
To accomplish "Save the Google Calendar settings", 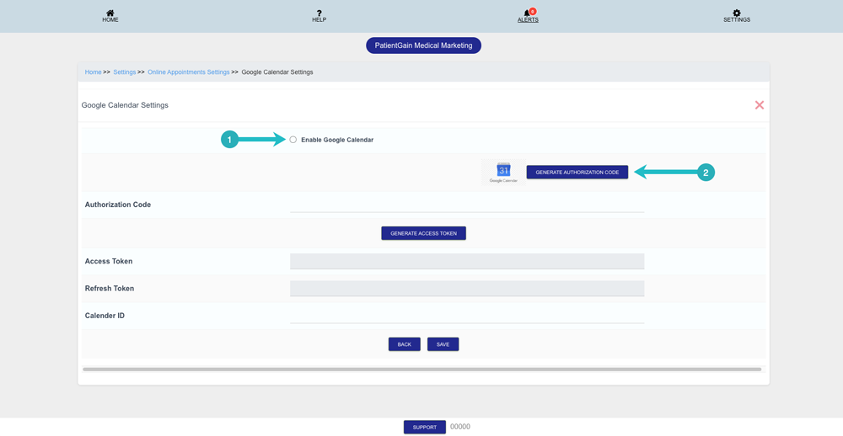I will point(443,344).
